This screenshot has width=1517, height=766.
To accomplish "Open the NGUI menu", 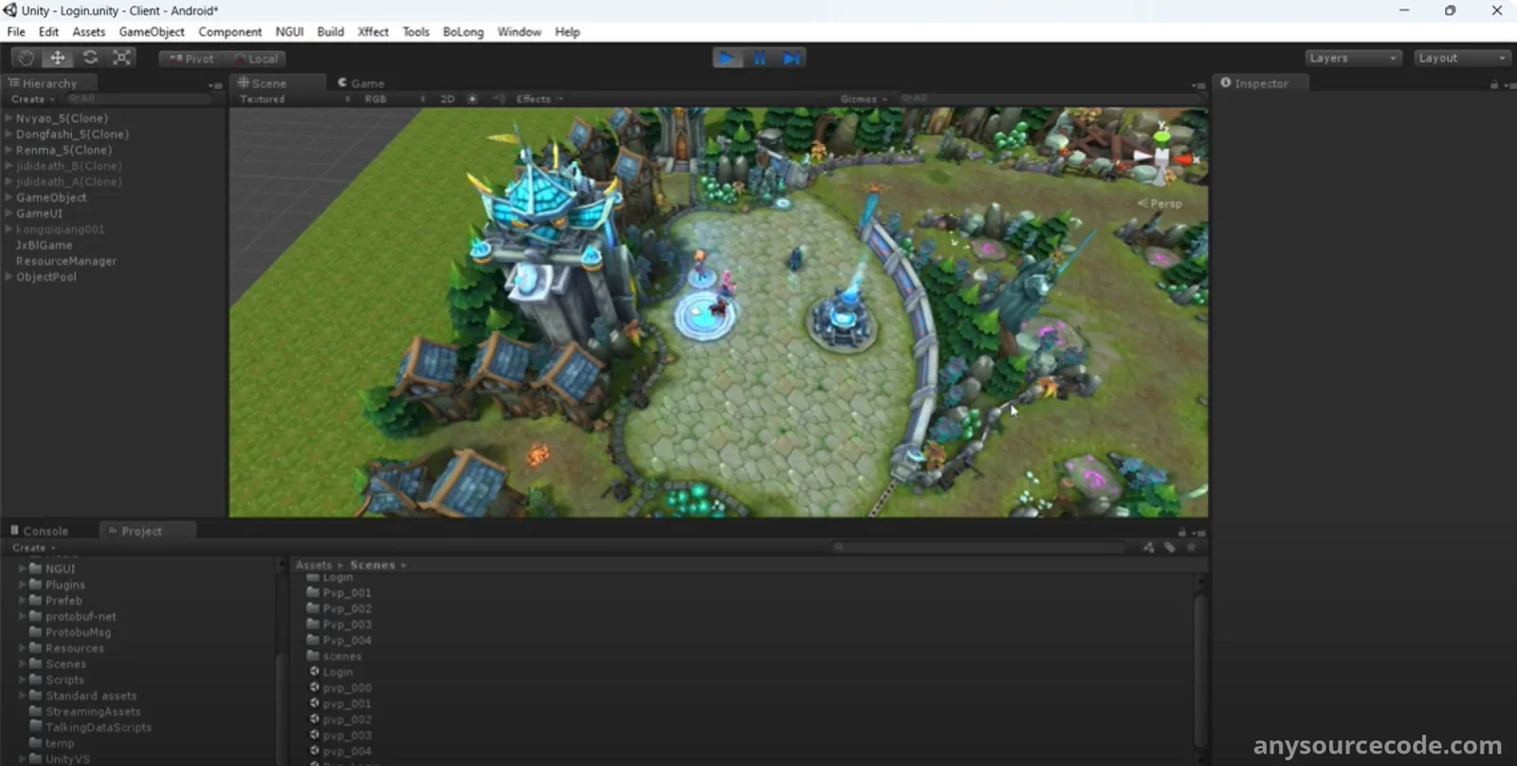I will click(289, 31).
